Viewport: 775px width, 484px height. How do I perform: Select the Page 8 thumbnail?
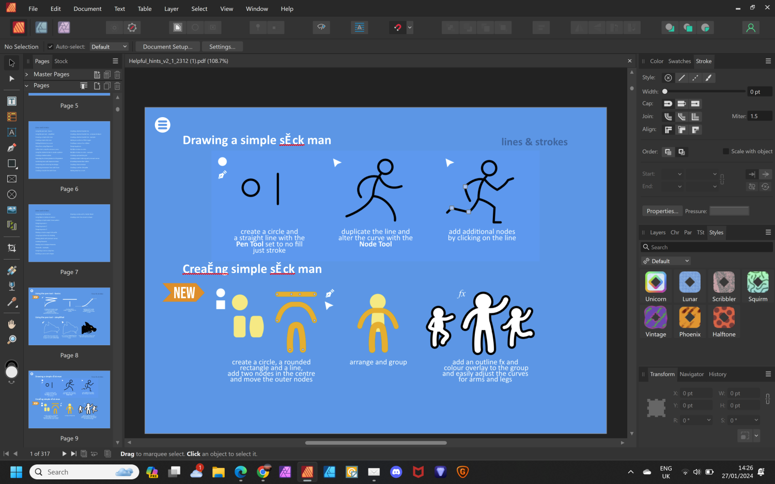(69, 316)
